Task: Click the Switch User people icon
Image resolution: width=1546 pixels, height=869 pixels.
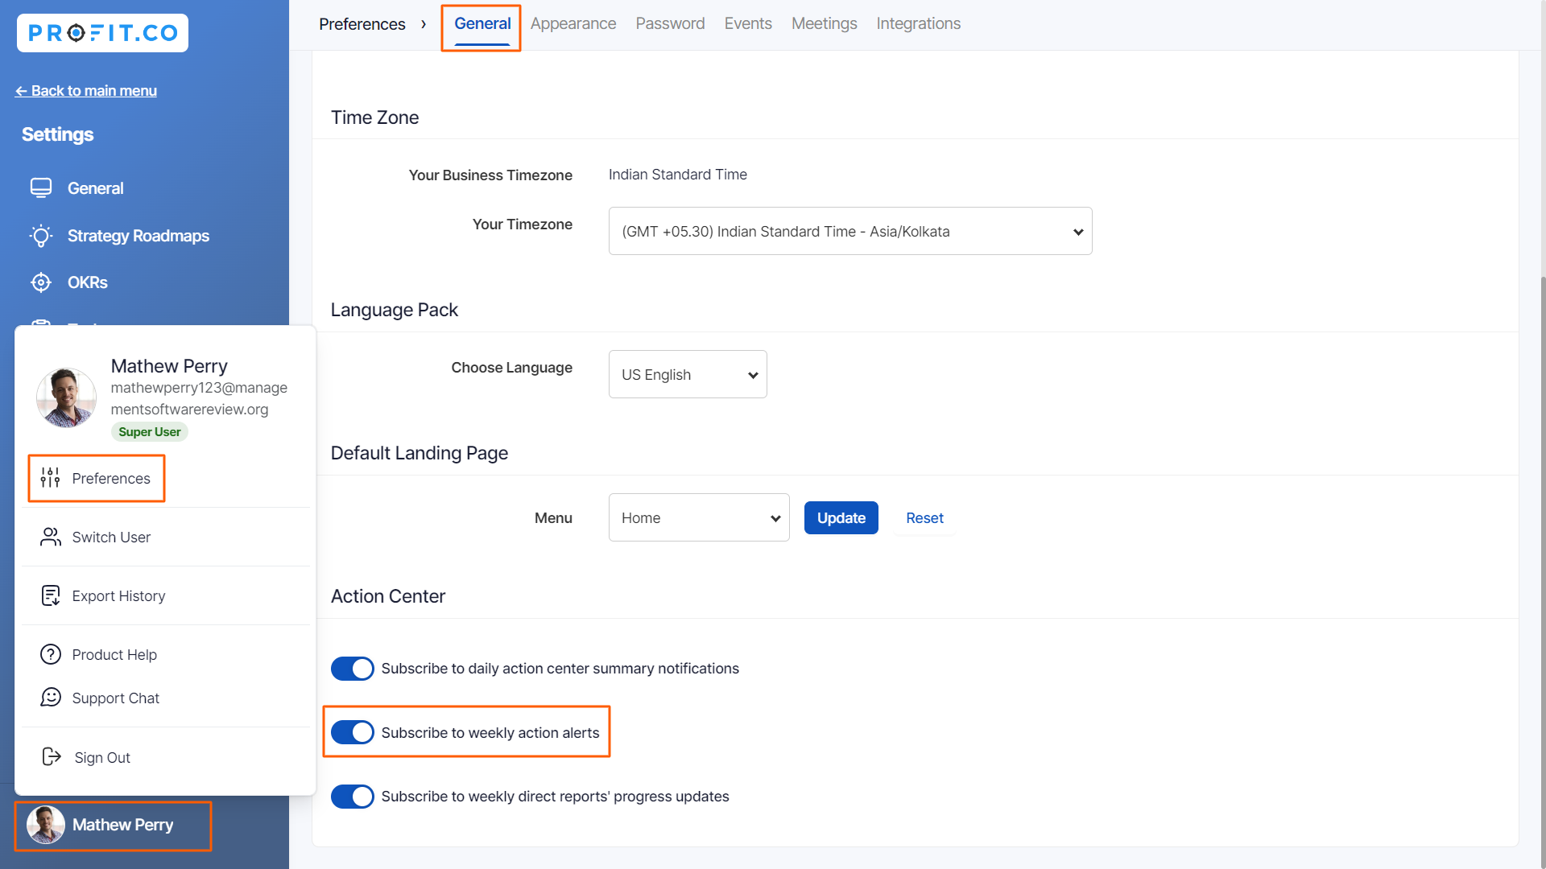Action: point(51,537)
